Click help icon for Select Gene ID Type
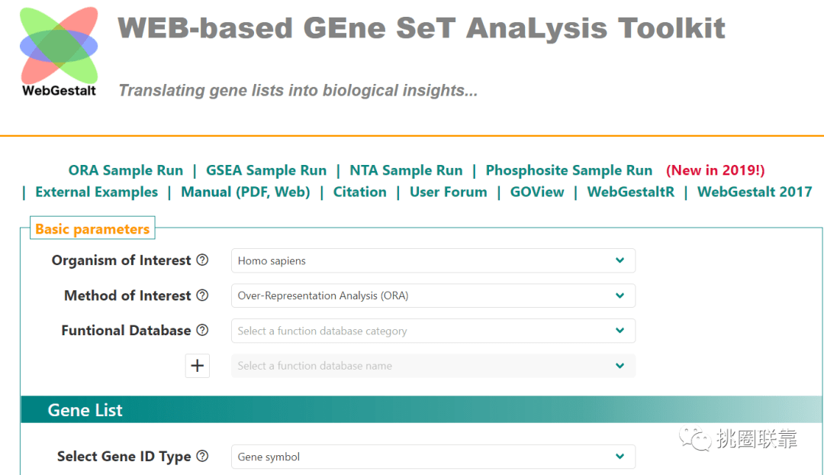824x475 pixels. [x=202, y=456]
